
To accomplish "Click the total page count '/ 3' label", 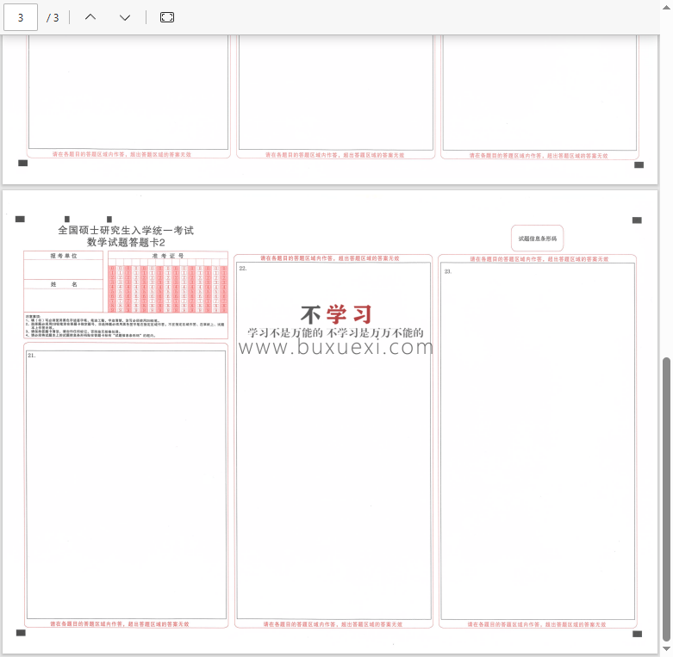I will pos(53,17).
